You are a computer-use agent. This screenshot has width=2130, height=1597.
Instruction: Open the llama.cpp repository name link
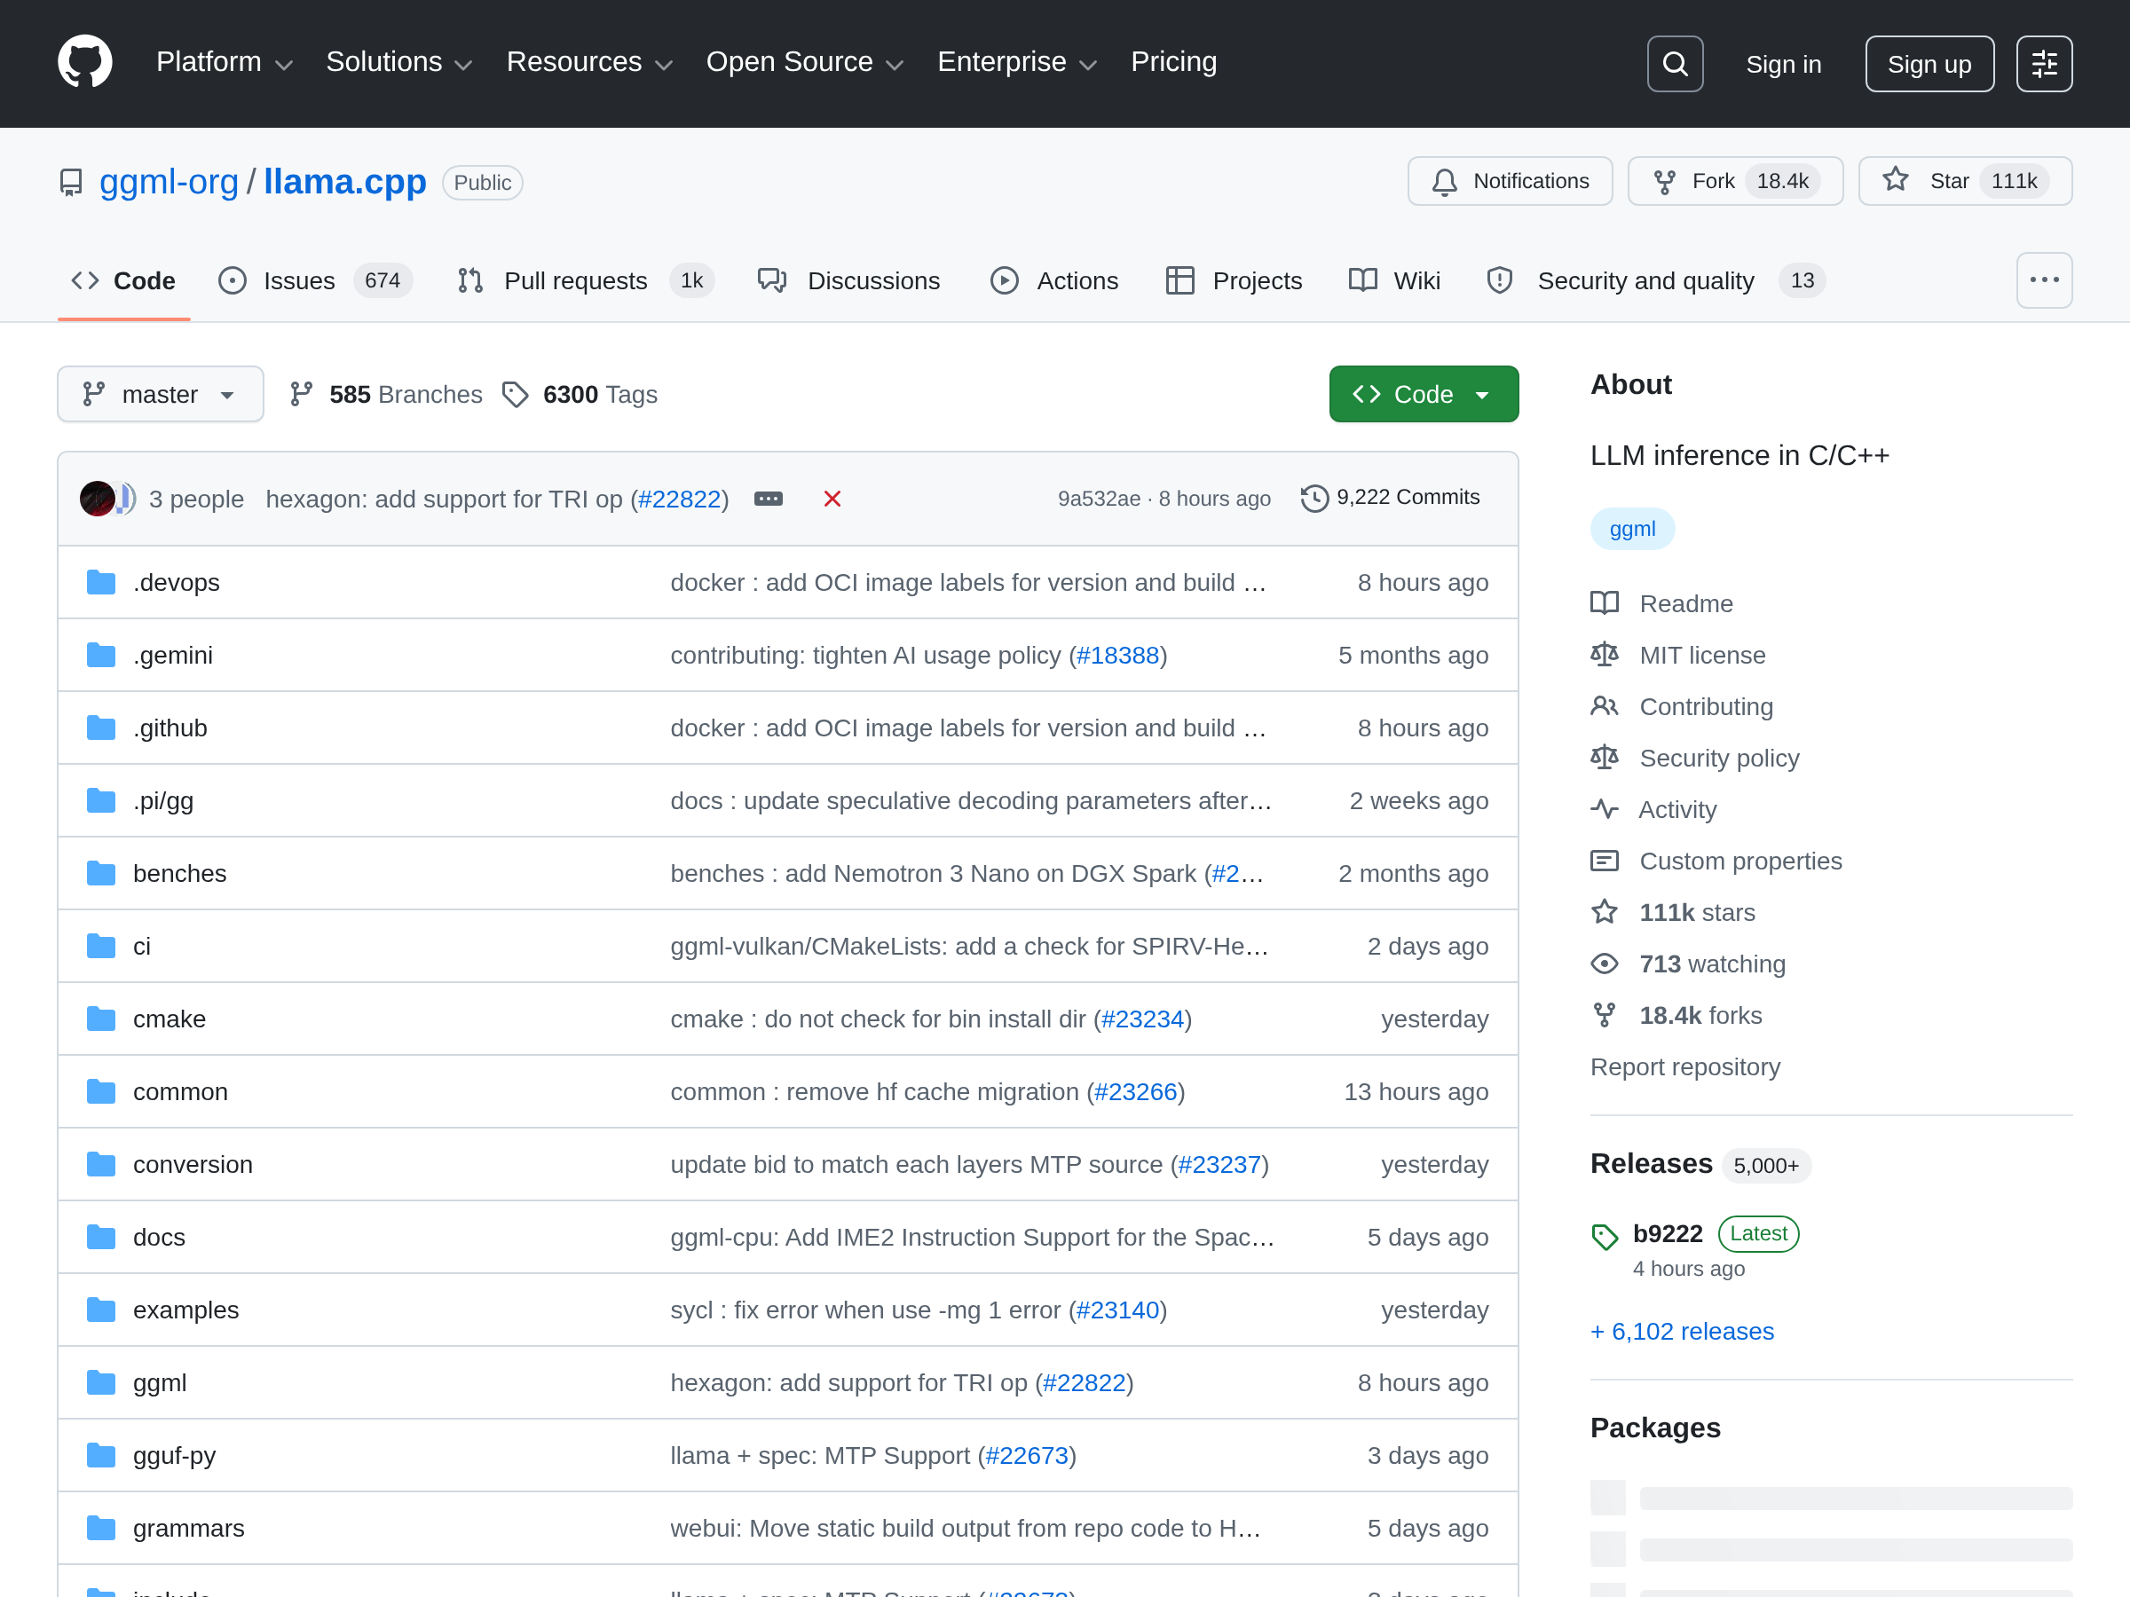pyautogui.click(x=344, y=182)
